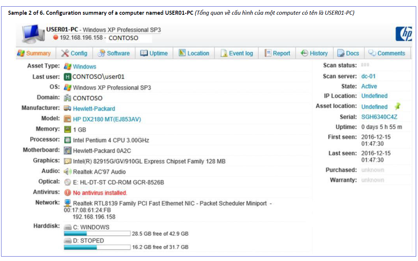
Task: Open the Hewlett-Packard manufacturer link
Action: click(94, 109)
